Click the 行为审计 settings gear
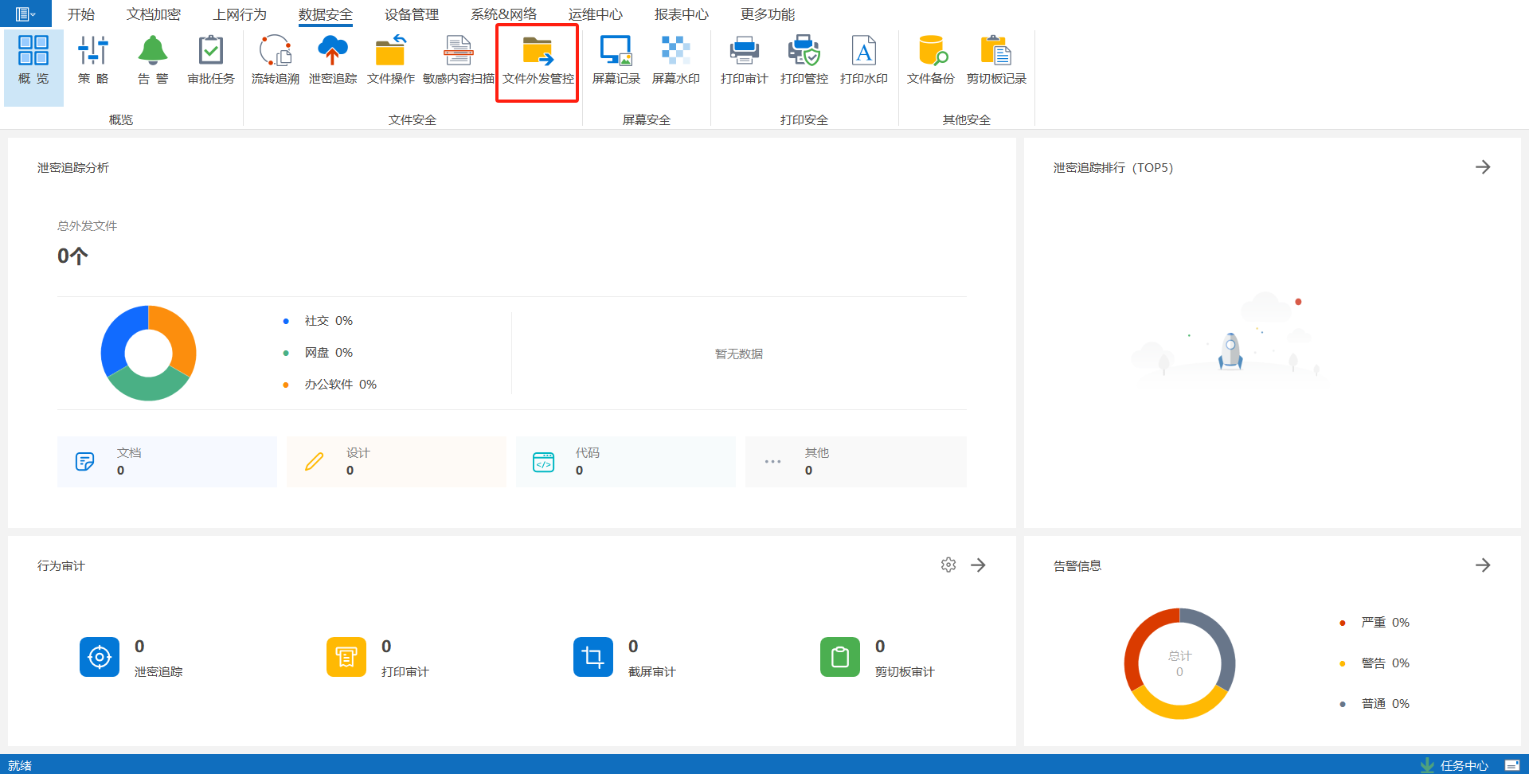The width and height of the screenshot is (1529, 774). (x=948, y=565)
